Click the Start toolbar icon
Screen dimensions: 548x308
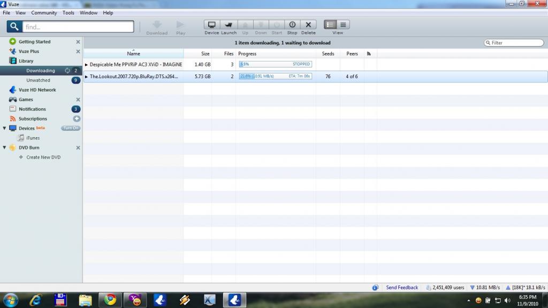pos(277,25)
